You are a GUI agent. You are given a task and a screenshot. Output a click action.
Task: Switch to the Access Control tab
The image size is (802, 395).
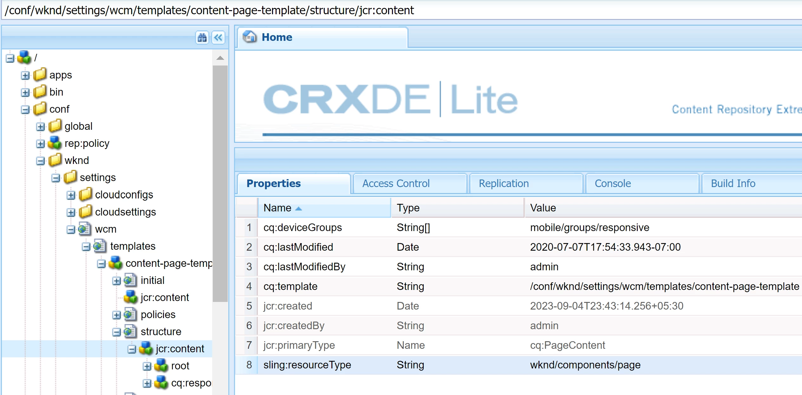(x=396, y=183)
